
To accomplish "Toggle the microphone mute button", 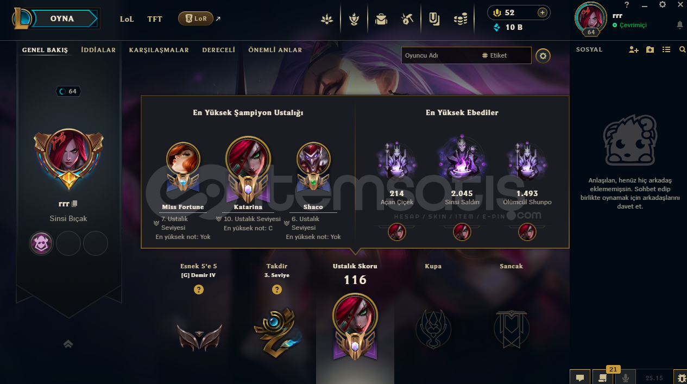I will pos(625,377).
